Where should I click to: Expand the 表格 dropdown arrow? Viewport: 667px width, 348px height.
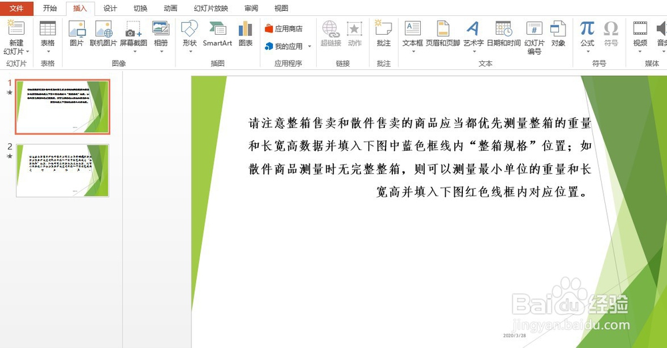point(47,51)
